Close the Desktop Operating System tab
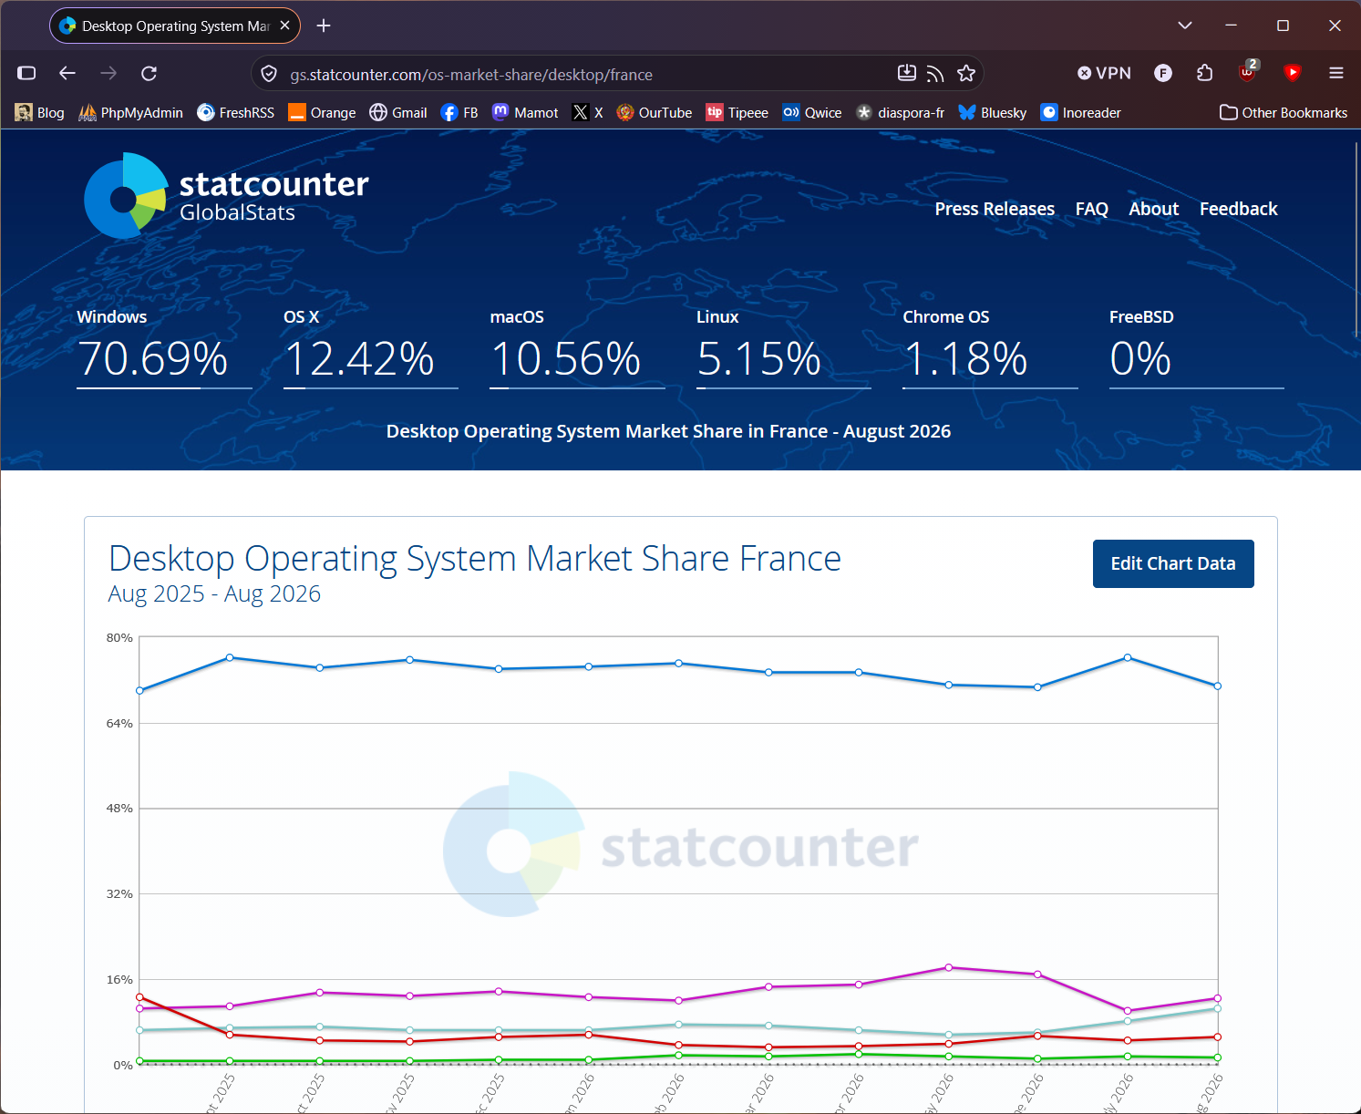1361x1114 pixels. (x=284, y=26)
